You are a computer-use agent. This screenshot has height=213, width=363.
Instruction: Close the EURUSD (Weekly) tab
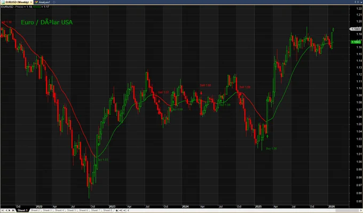tap(31, 2)
